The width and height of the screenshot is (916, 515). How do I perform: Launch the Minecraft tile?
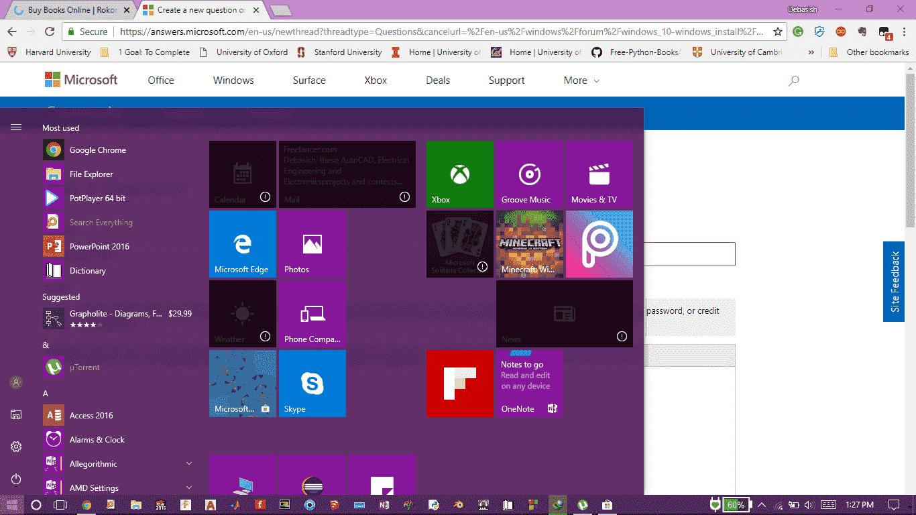point(529,243)
